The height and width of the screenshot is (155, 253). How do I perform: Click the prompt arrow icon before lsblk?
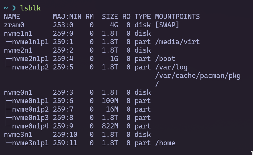(14, 8)
